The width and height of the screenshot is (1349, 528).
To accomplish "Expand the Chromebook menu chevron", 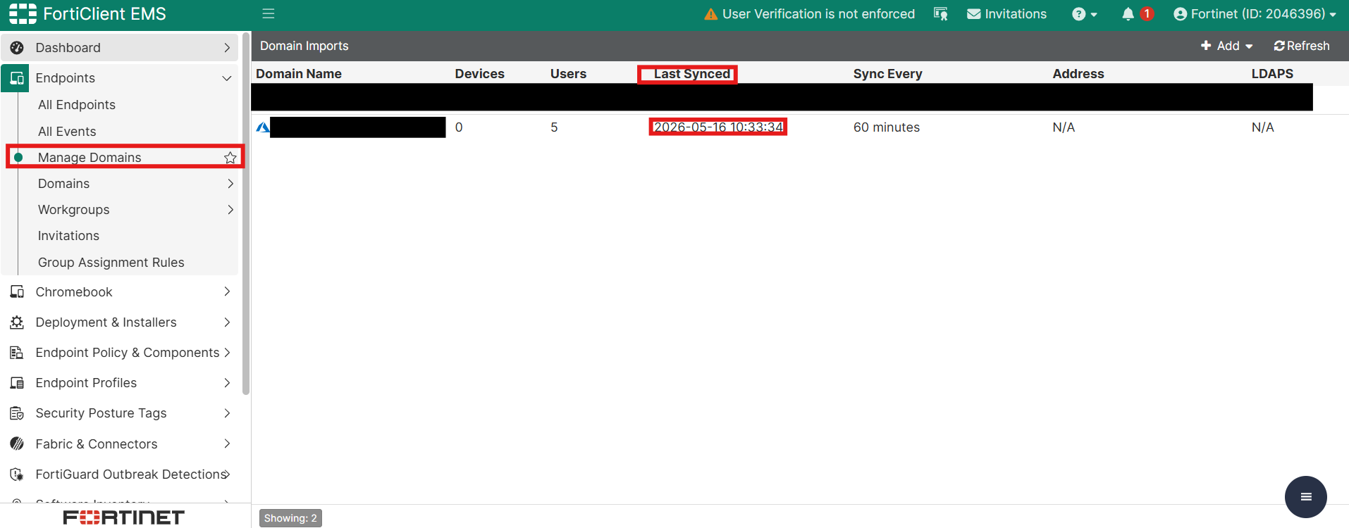I will click(227, 291).
